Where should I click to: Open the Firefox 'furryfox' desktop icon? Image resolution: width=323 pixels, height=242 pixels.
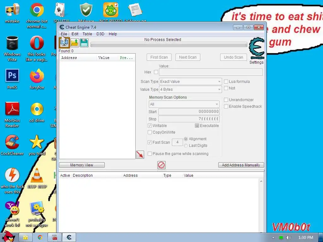tap(37, 79)
